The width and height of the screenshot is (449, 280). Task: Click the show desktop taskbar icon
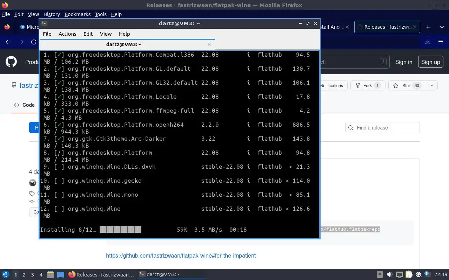[x=60, y=274]
